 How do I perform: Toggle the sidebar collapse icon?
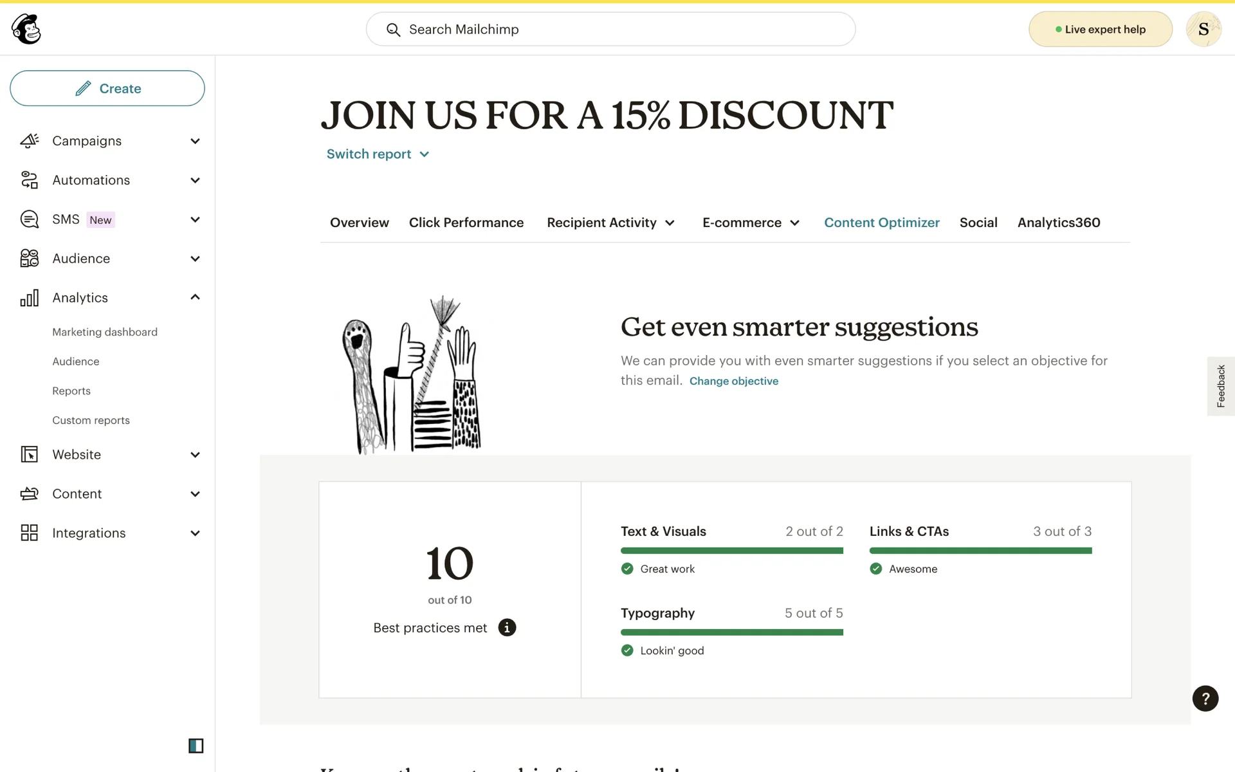(196, 746)
